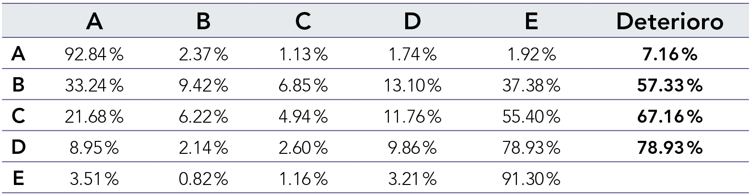
Task: Select row label D
Action: [19, 148]
